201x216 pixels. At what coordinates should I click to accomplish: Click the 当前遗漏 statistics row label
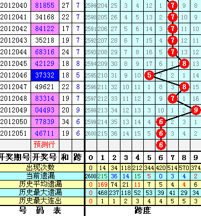[x=41, y=176]
